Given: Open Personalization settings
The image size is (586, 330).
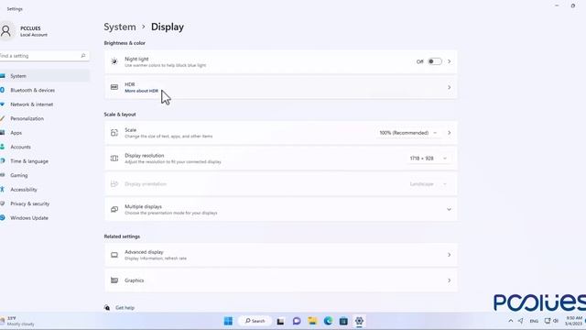Looking at the screenshot, I should 45,118.
